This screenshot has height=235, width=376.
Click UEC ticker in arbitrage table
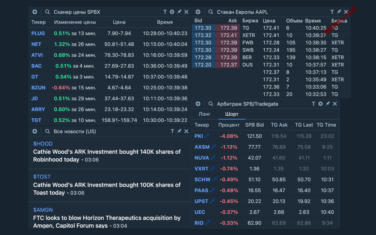coord(200,212)
